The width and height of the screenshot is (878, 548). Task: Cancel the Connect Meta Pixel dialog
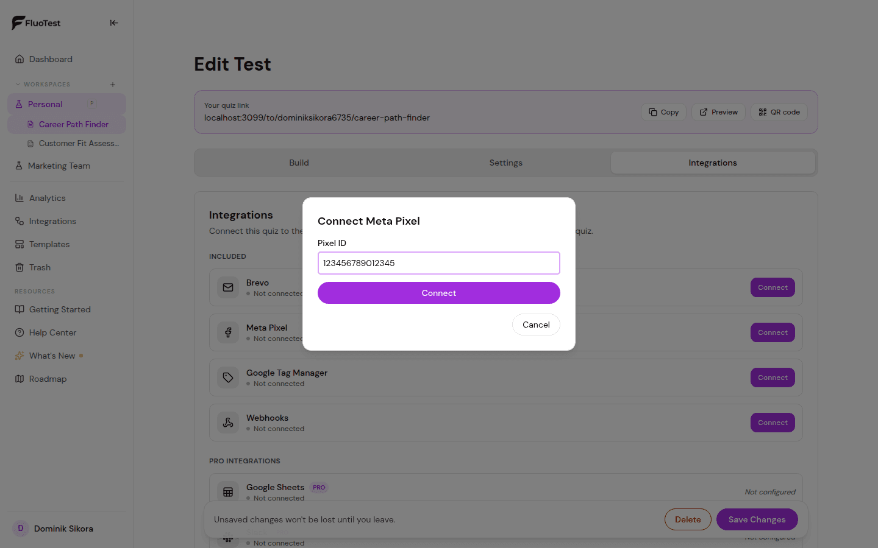tap(536, 325)
